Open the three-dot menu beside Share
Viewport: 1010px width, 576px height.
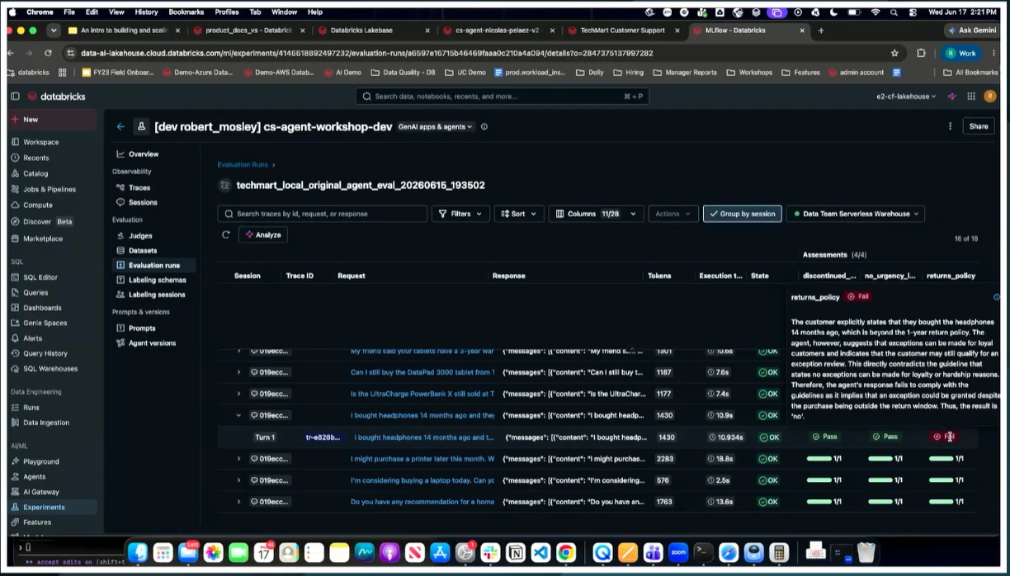pyautogui.click(x=950, y=126)
